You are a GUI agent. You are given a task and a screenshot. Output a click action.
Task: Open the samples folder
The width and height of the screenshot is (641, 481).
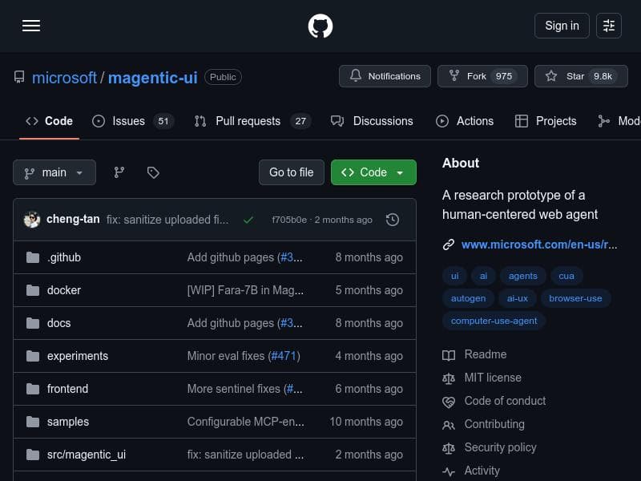(x=68, y=422)
